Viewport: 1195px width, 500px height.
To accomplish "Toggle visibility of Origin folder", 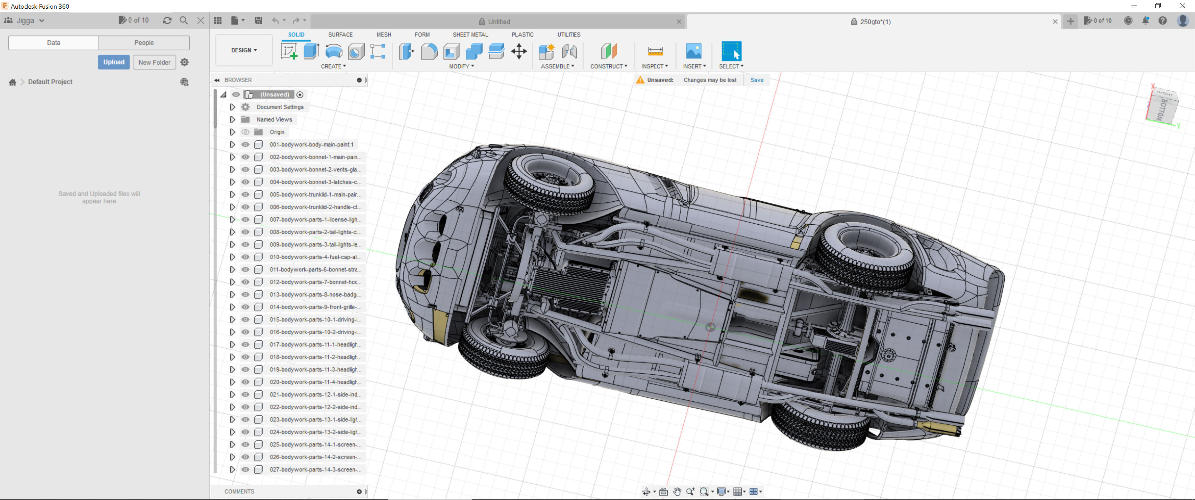I will pyautogui.click(x=245, y=132).
